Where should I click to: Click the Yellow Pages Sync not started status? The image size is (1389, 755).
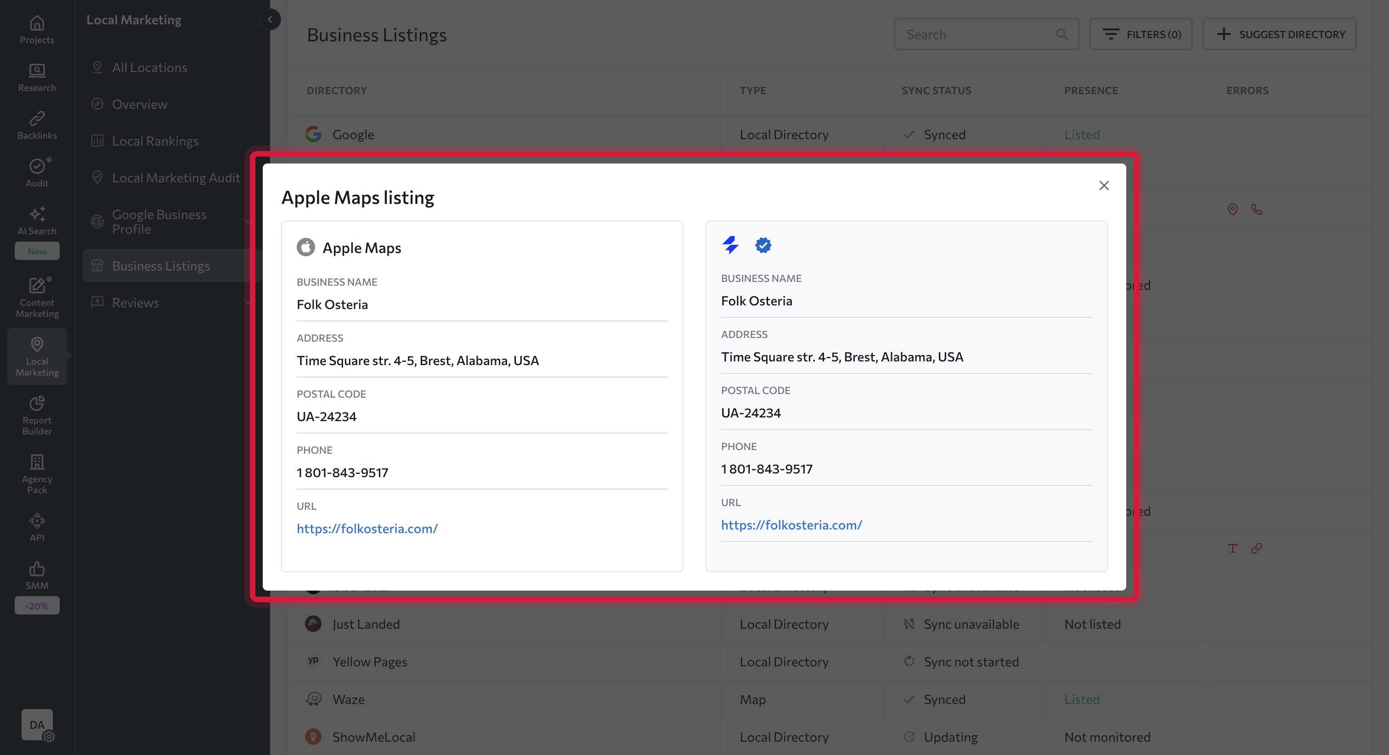[x=961, y=662]
